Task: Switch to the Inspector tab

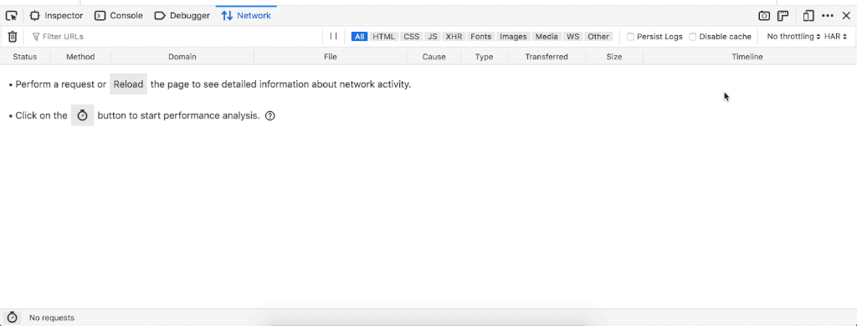Action: 56,16
